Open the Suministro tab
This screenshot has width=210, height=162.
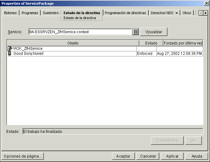51,13
